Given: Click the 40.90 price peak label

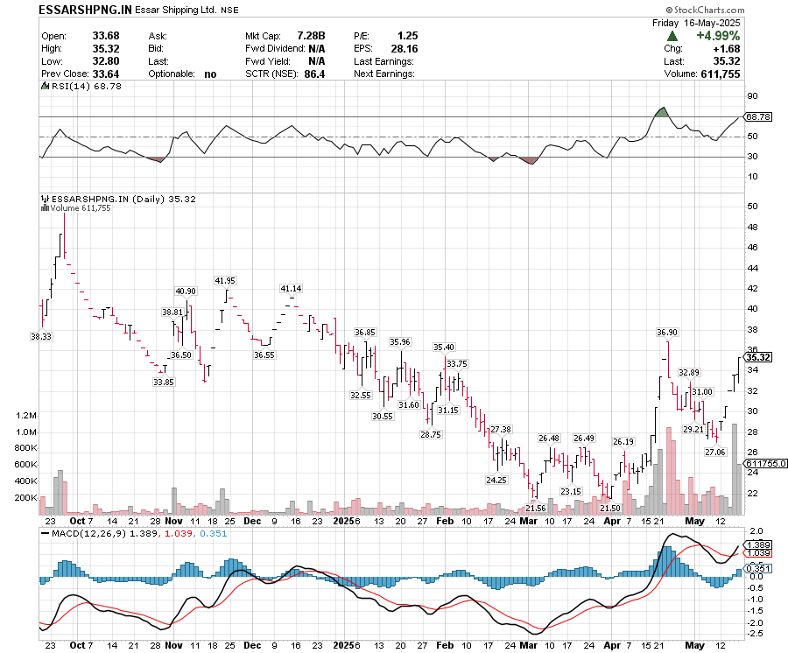Looking at the screenshot, I should [186, 291].
